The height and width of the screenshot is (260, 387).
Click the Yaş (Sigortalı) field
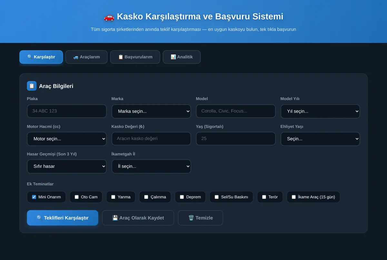tap(236, 139)
